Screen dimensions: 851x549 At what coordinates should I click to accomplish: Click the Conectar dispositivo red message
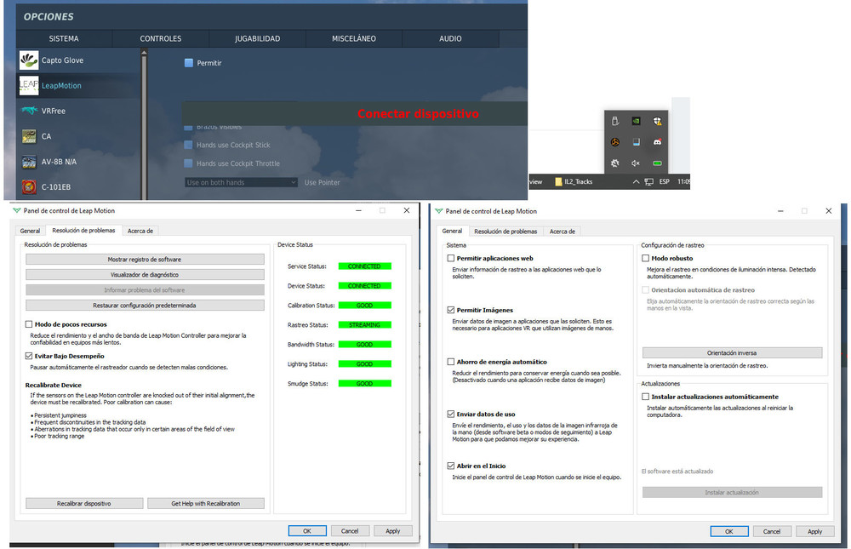point(418,114)
